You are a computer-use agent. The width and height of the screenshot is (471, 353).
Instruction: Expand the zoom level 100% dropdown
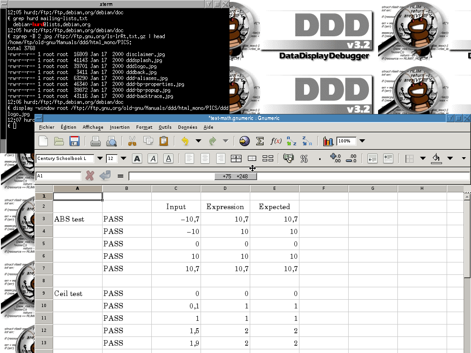click(x=362, y=141)
